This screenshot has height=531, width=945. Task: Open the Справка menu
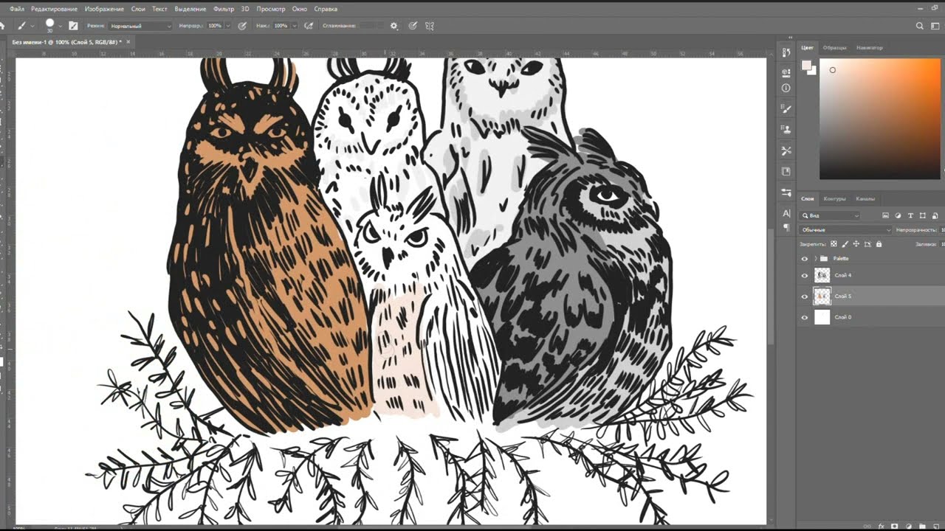326,9
